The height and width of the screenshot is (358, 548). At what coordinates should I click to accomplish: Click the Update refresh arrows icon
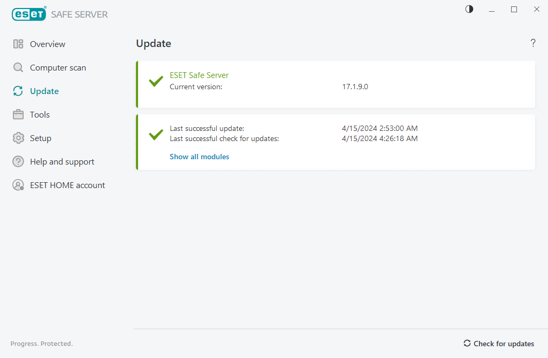(x=18, y=91)
